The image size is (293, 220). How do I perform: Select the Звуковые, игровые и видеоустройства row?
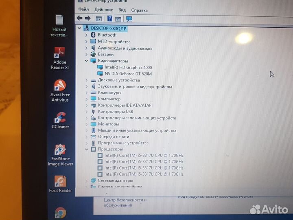tap(135, 87)
